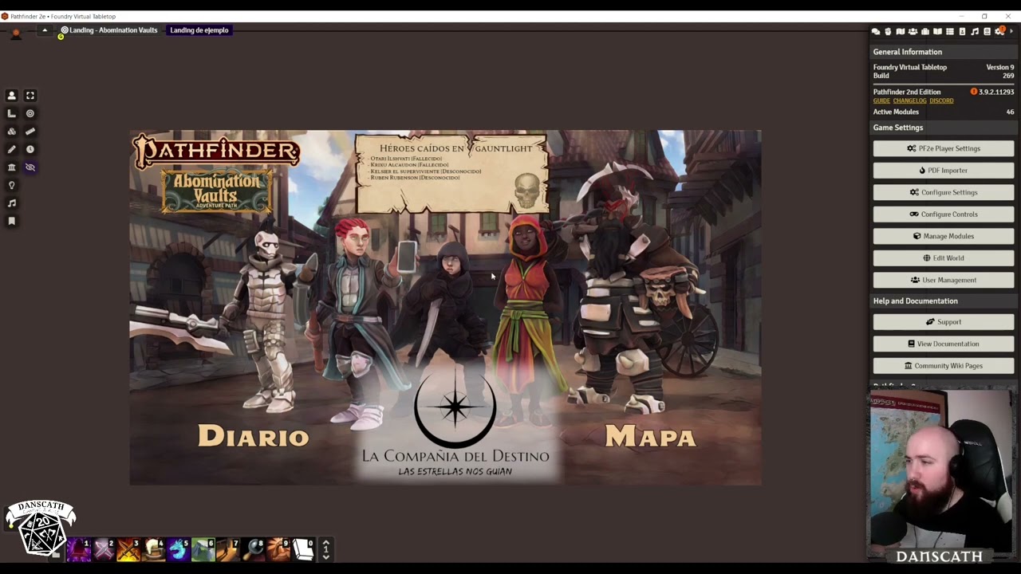1021x574 pixels.
Task: Go to next hotbar page arrow
Action: 325,557
